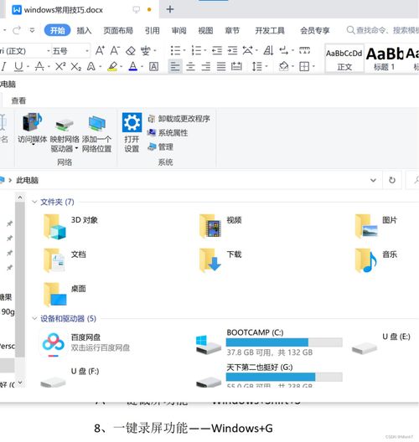
Task: Click the clear formatting eraser icon
Action: (131, 51)
